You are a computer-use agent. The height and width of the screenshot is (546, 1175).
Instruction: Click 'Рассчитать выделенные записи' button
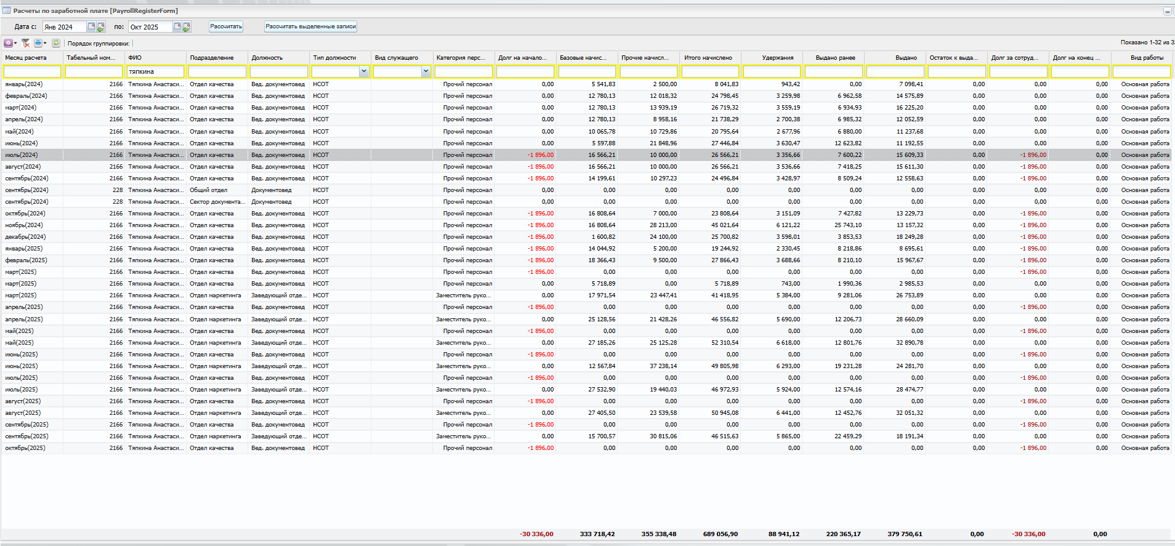coord(311,26)
